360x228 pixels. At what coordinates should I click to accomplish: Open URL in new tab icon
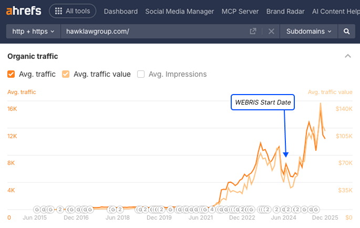tap(253, 32)
